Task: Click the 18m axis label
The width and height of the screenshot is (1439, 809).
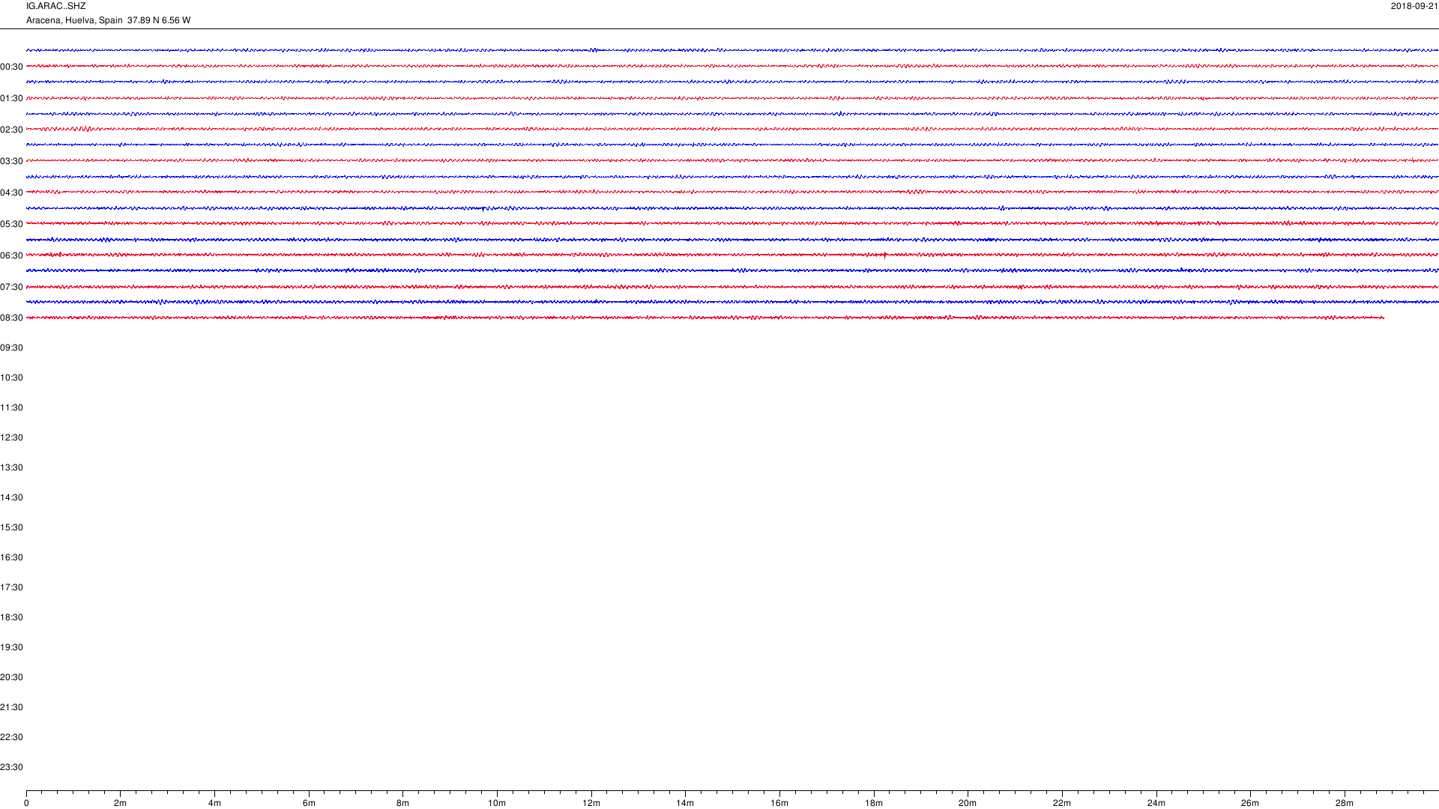Action: point(874,803)
